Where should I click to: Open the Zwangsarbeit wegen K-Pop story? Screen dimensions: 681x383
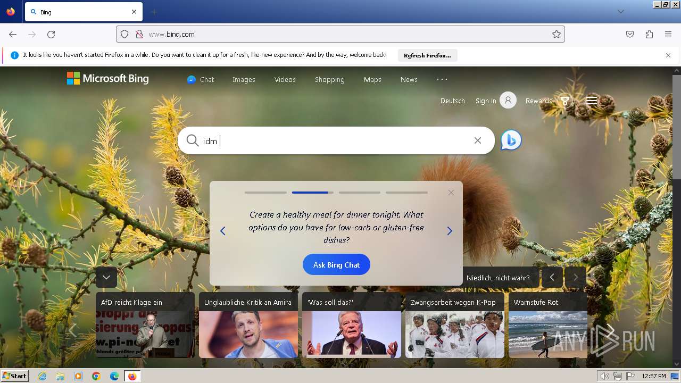(455, 325)
